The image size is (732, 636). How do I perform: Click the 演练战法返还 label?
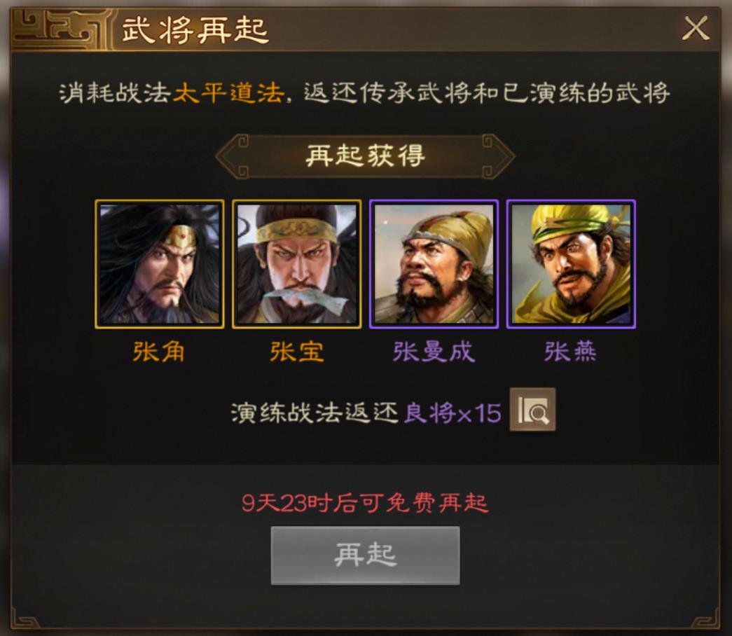[x=315, y=413]
